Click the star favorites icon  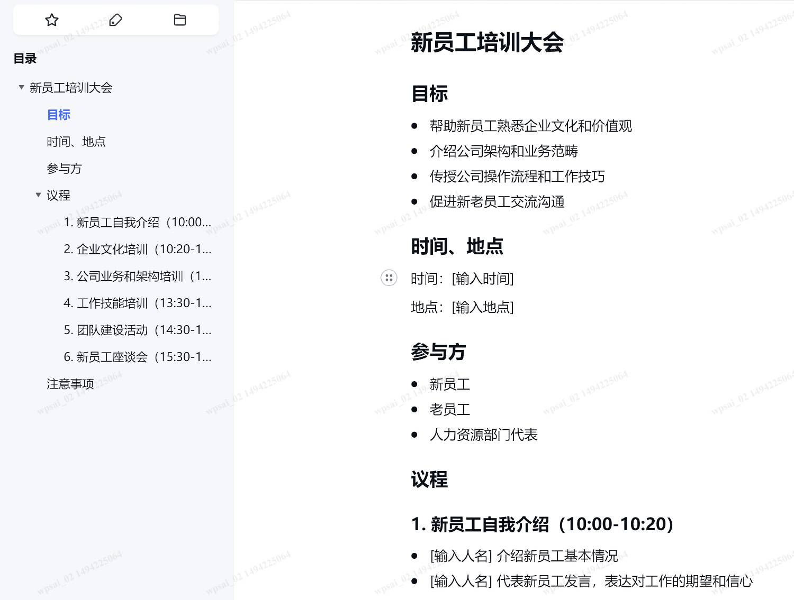coord(52,20)
